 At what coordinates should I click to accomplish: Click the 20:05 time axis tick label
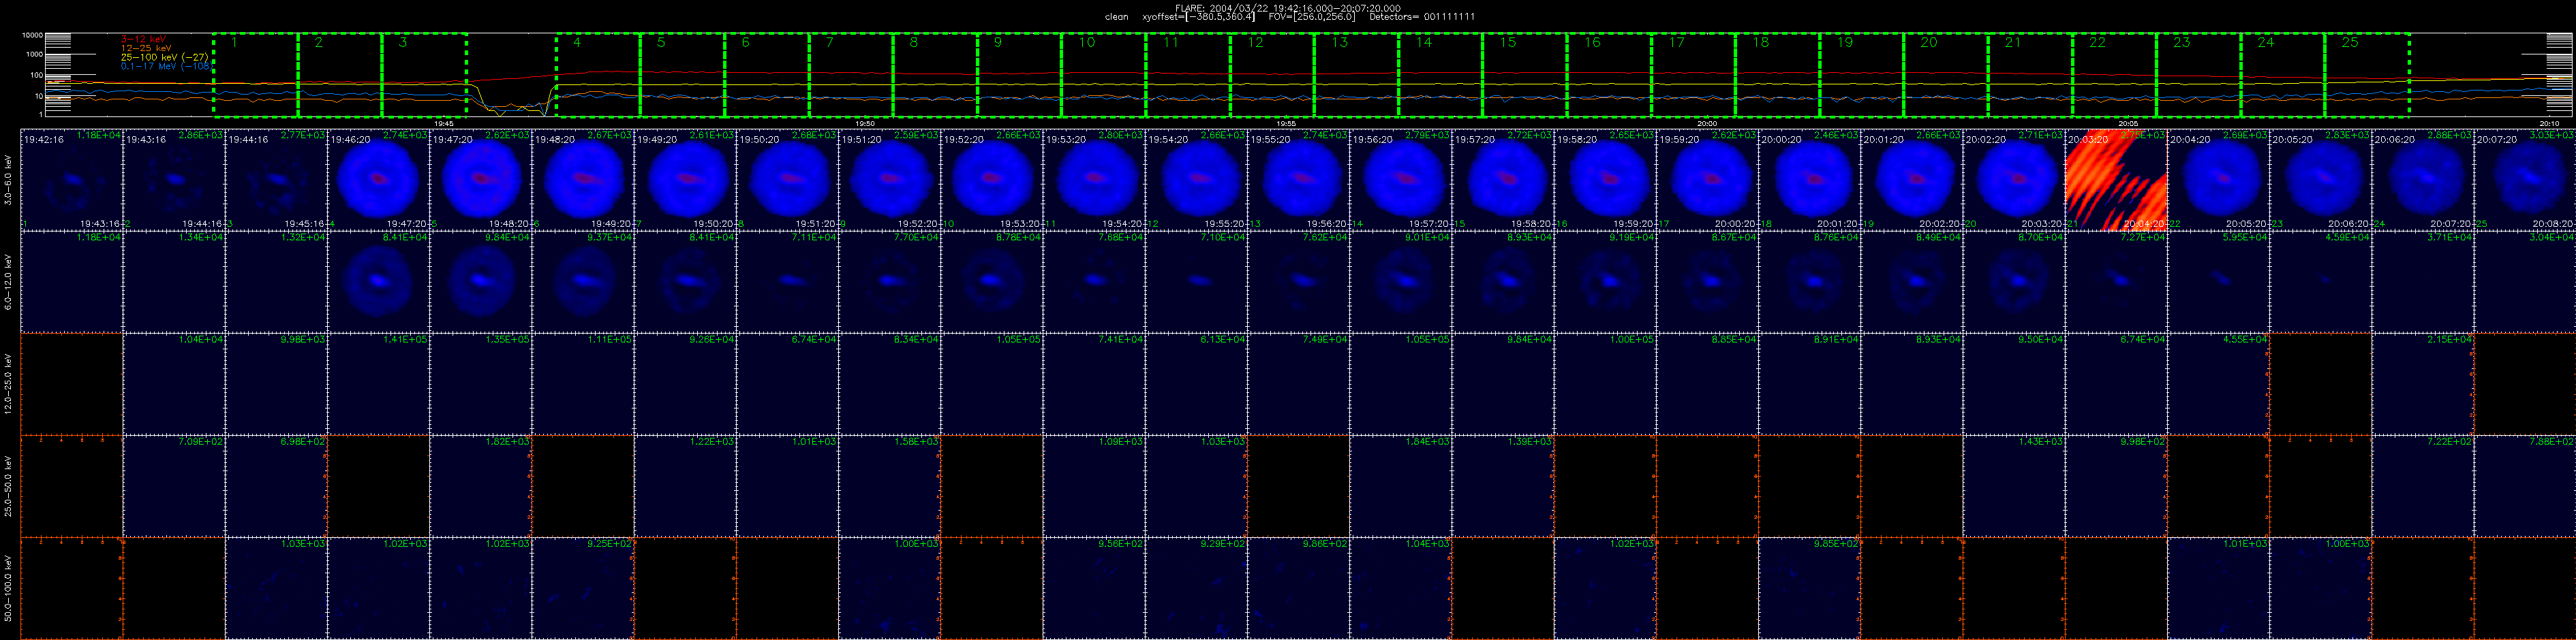click(x=2128, y=123)
